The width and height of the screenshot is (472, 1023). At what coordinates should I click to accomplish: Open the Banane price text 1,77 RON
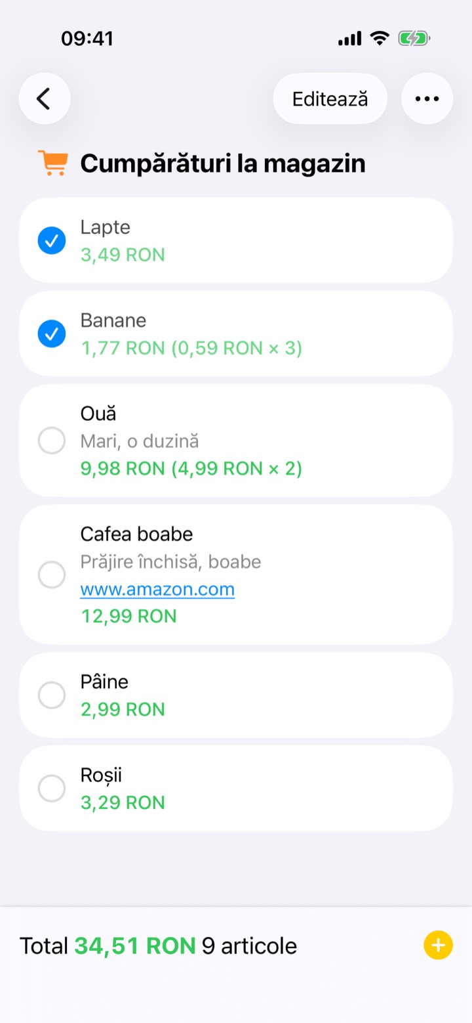[x=123, y=348]
